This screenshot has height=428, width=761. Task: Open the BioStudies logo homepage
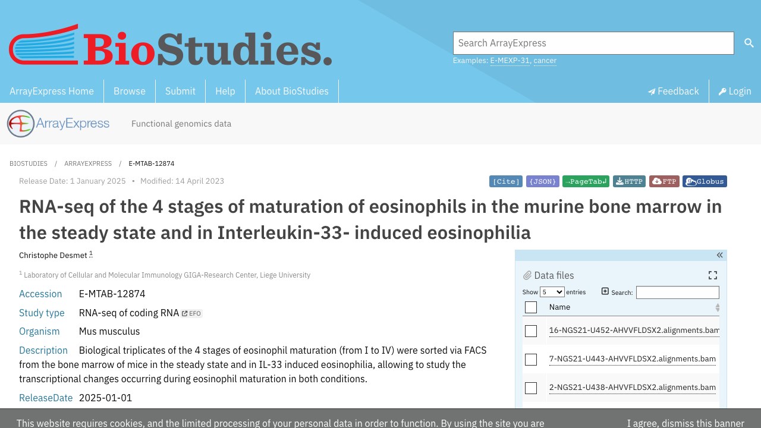(170, 45)
